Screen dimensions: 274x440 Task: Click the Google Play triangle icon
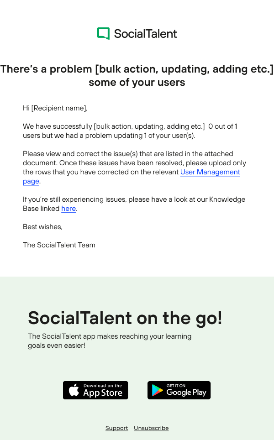click(x=158, y=390)
